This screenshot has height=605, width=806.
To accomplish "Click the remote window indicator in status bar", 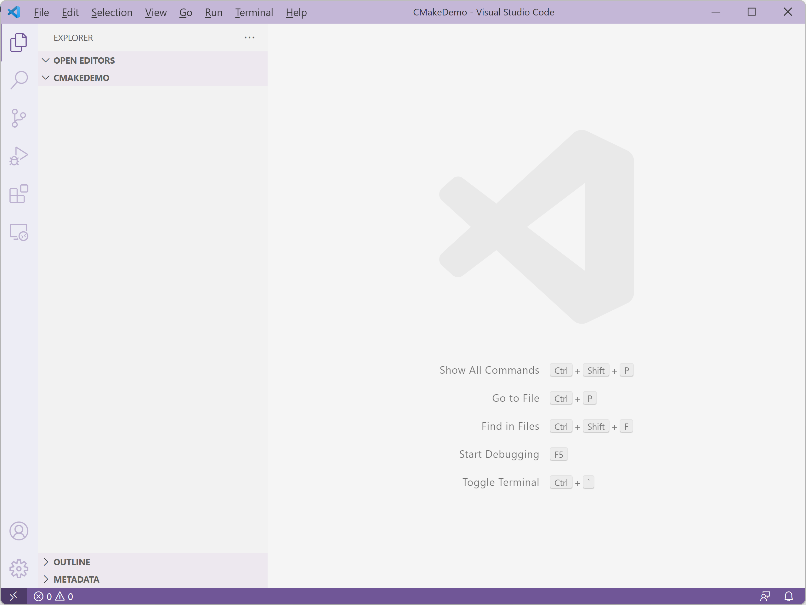I will pos(14,596).
